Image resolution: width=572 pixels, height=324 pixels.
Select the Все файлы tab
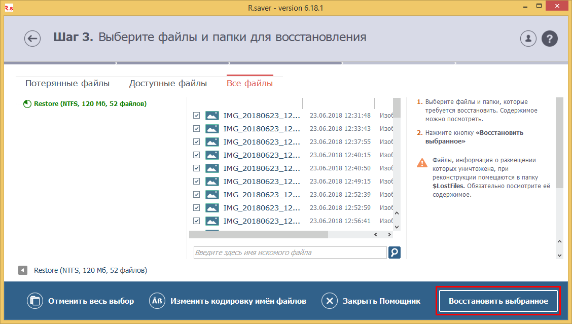(x=249, y=83)
